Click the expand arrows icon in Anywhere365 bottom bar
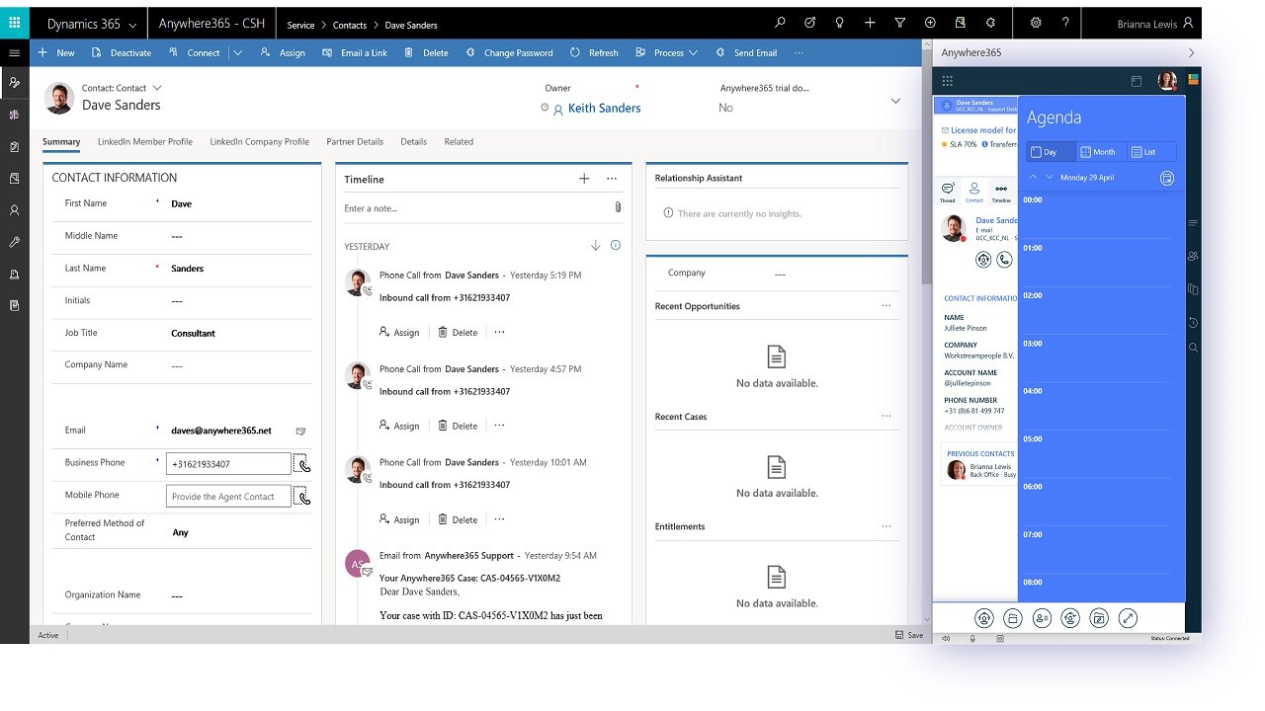 [1128, 618]
